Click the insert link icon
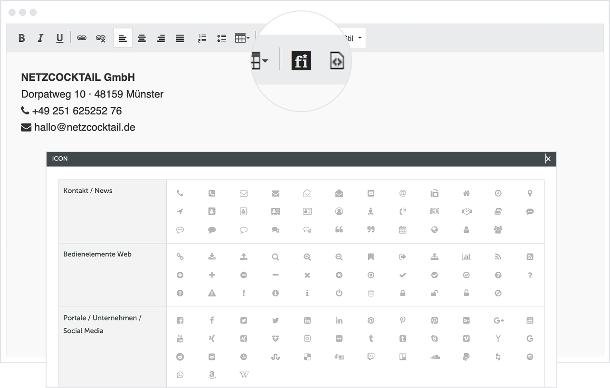 [82, 38]
